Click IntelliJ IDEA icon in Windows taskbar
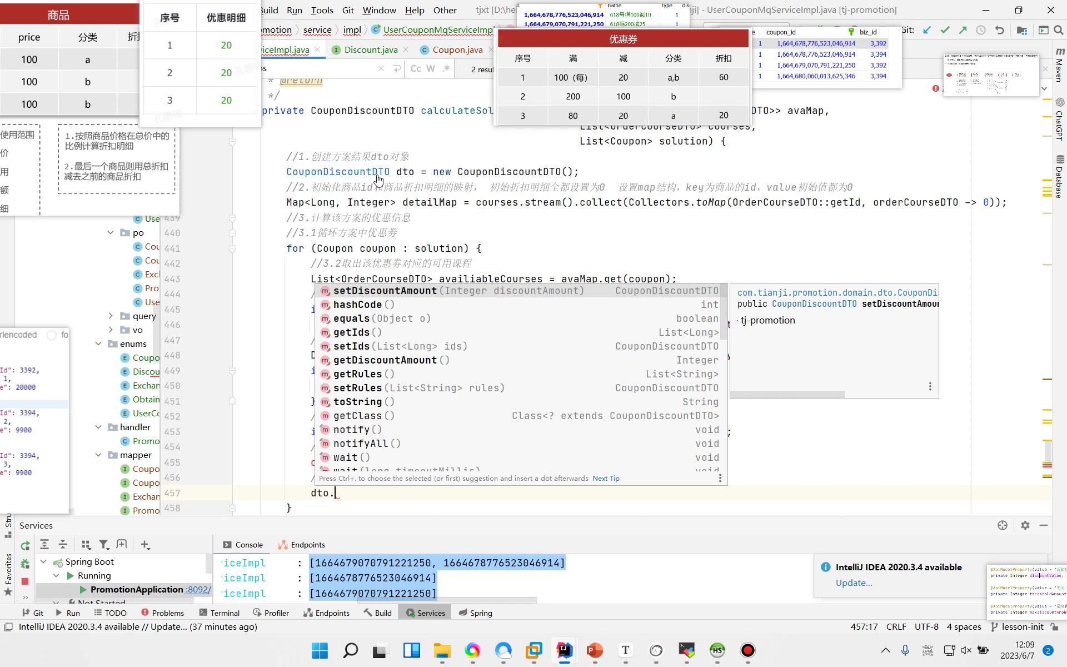The width and height of the screenshot is (1067, 667). point(564,650)
